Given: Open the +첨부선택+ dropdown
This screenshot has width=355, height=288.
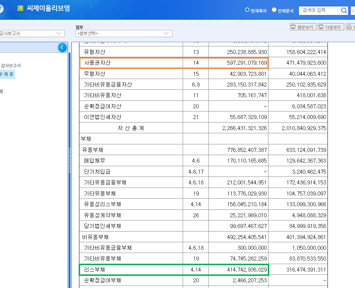Looking at the screenshot, I should point(124,34).
